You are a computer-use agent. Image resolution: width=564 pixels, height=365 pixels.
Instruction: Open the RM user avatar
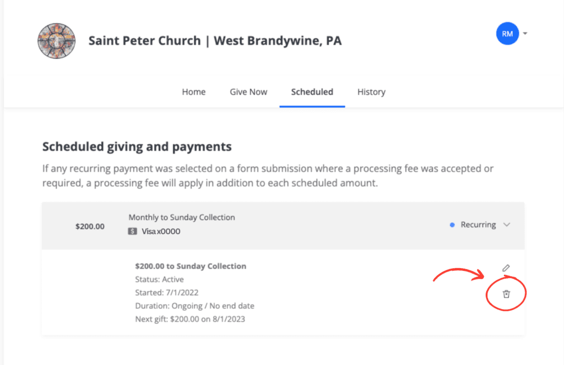tap(507, 34)
